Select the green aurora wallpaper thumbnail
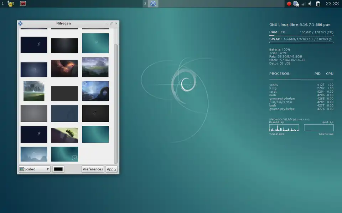342x213 pixels. click(x=95, y=134)
